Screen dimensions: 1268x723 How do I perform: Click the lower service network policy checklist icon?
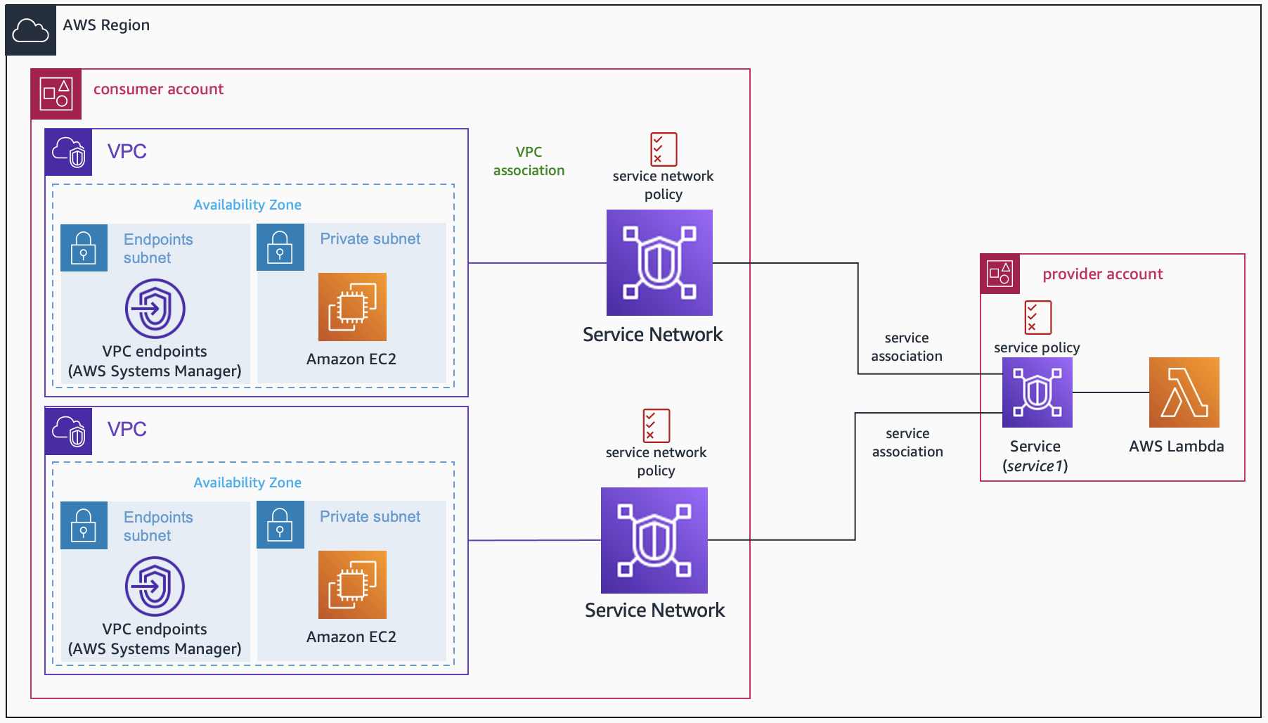click(656, 426)
